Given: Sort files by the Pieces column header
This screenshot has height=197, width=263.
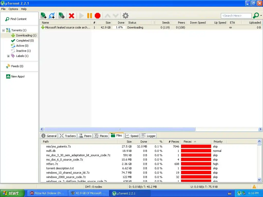Looking at the screenshot, I should 187,142.
